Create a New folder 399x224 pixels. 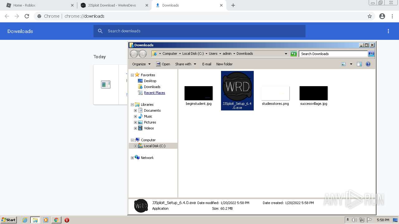click(224, 64)
